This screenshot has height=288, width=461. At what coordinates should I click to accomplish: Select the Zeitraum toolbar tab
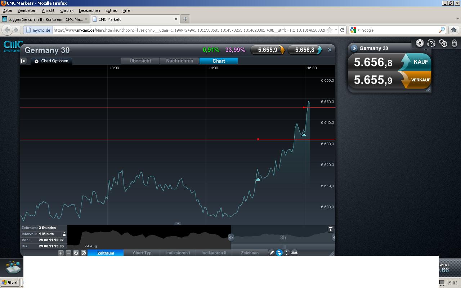(x=106, y=253)
